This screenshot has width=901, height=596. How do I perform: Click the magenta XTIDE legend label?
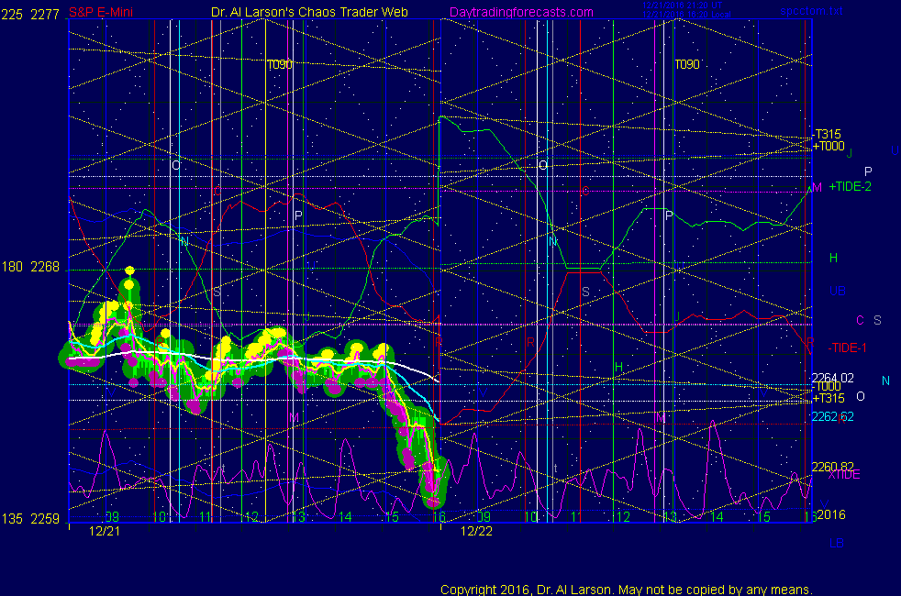point(844,474)
